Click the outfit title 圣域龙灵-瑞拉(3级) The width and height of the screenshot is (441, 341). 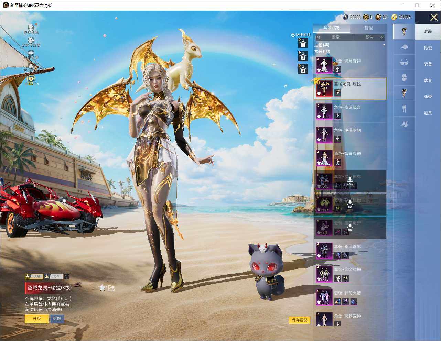[x=50, y=288]
